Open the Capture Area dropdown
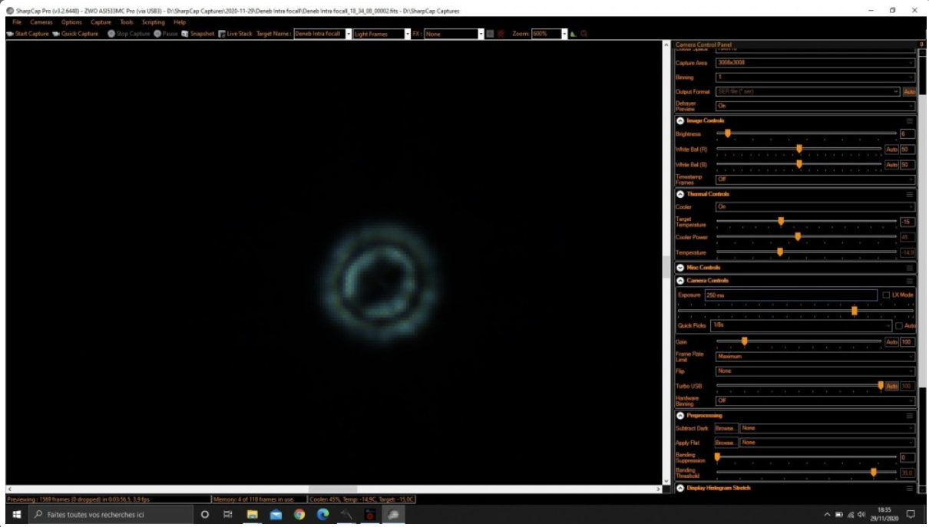This screenshot has width=929, height=527. pos(815,63)
